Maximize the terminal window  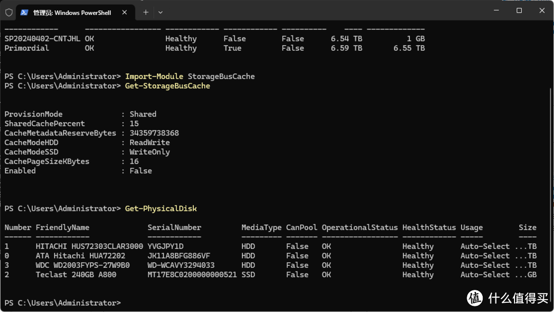click(x=519, y=11)
